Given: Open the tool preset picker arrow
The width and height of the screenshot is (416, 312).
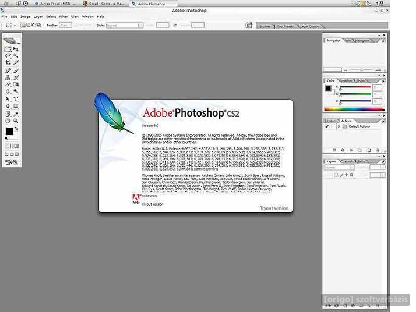Looking at the screenshot, I should click(x=15, y=25).
